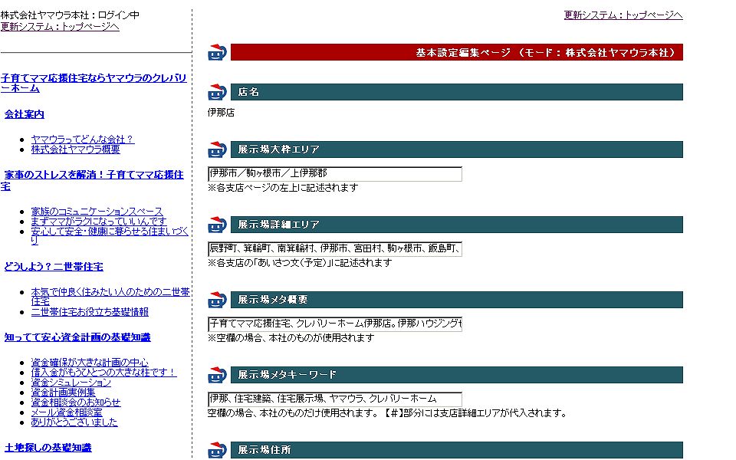This screenshot has width=736, height=460.
Task: Open 借入金がもうひとつの大きな柱です! link
Action: pos(103,373)
